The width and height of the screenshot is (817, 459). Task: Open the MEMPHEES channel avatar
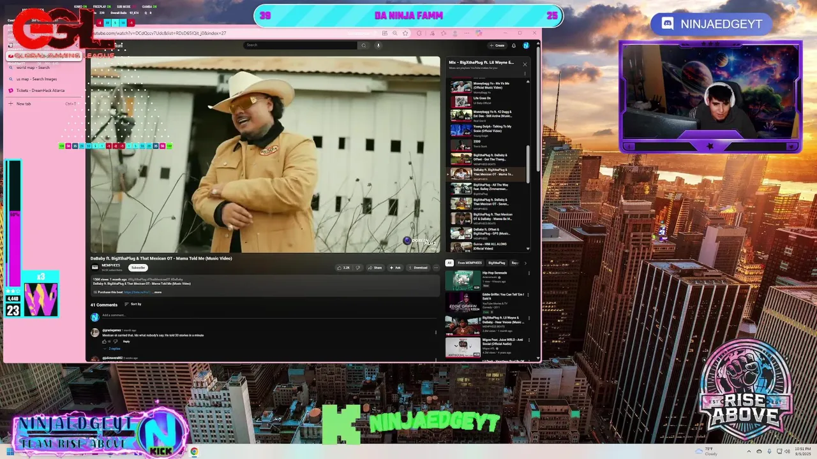click(x=95, y=268)
